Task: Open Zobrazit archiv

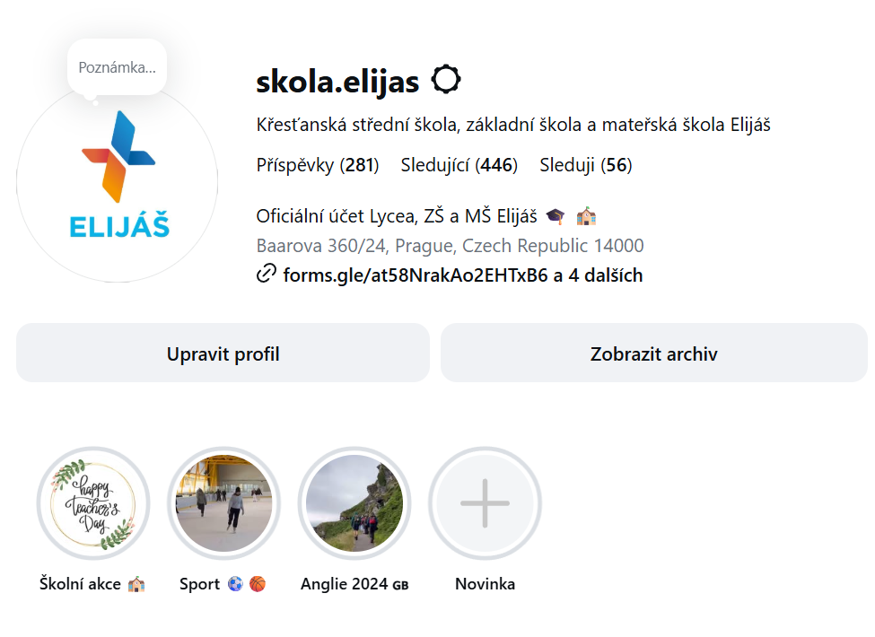Action: click(x=654, y=353)
